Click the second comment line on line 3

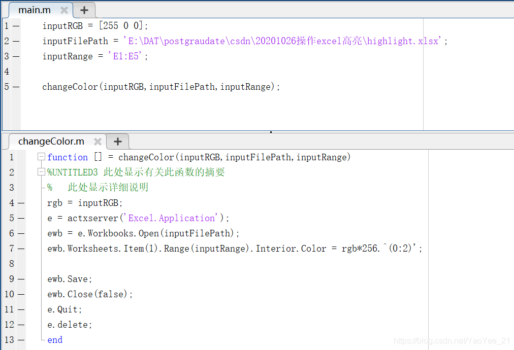pos(98,187)
